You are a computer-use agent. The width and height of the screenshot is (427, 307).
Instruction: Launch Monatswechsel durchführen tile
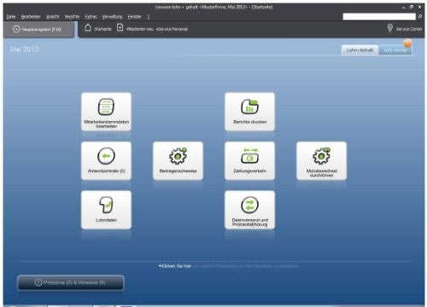[321, 161]
